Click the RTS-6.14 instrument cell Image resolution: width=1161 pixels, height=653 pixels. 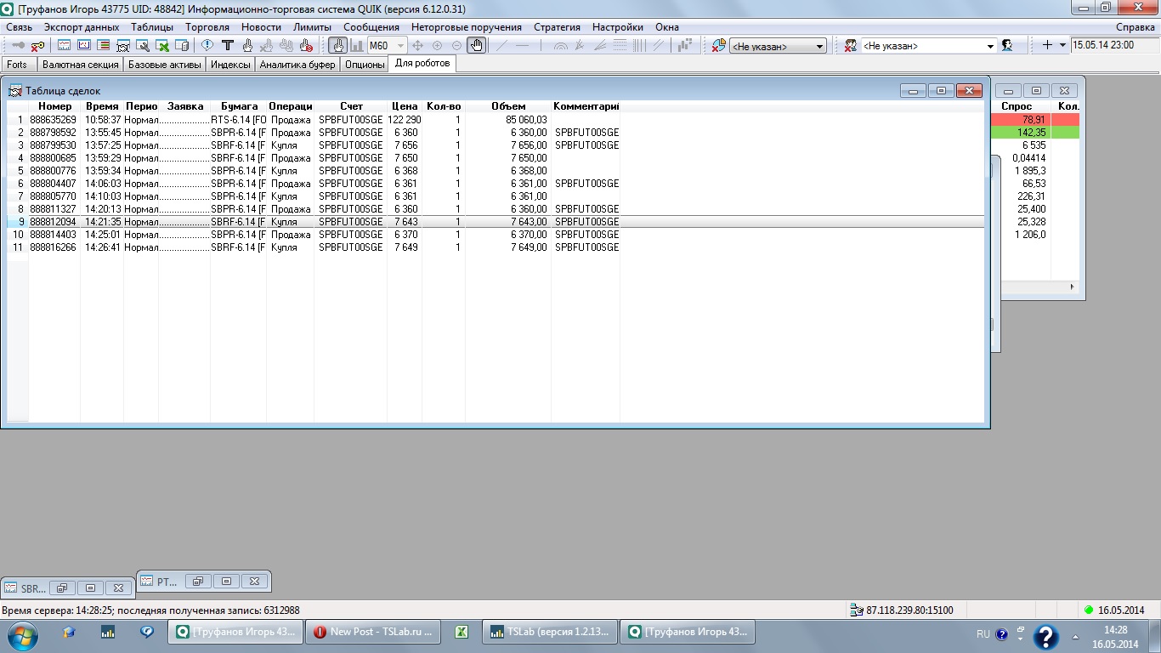point(238,120)
